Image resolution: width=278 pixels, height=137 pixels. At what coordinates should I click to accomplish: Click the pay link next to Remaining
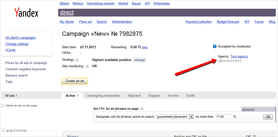[145, 47]
